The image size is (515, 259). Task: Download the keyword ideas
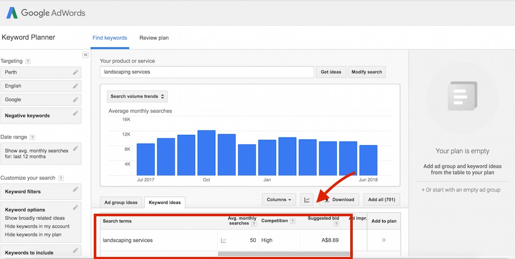tap(339, 200)
